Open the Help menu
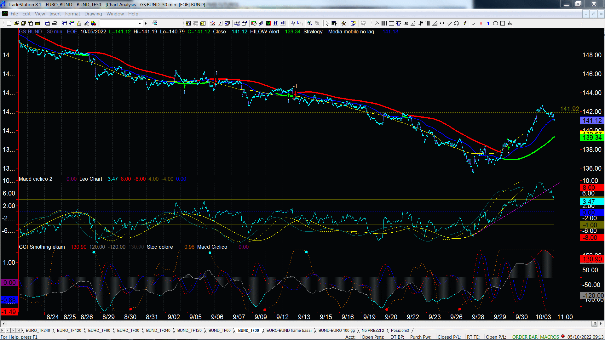The width and height of the screenshot is (605, 340). click(133, 14)
